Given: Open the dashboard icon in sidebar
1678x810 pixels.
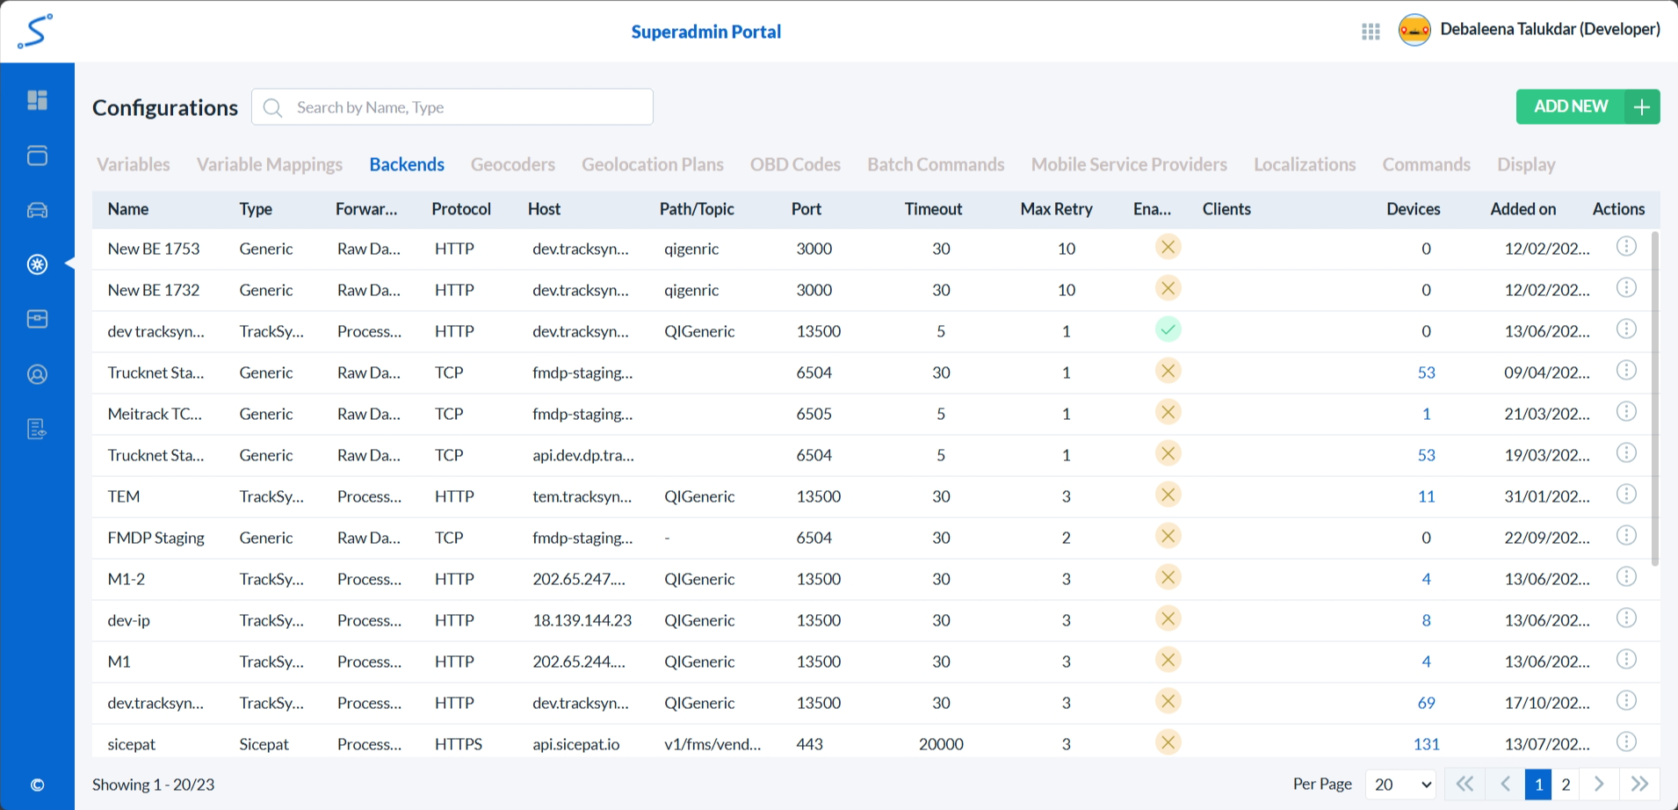Looking at the screenshot, I should (37, 100).
